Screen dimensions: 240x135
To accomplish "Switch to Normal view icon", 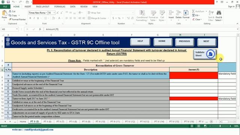I will click(x=192, y=126).
